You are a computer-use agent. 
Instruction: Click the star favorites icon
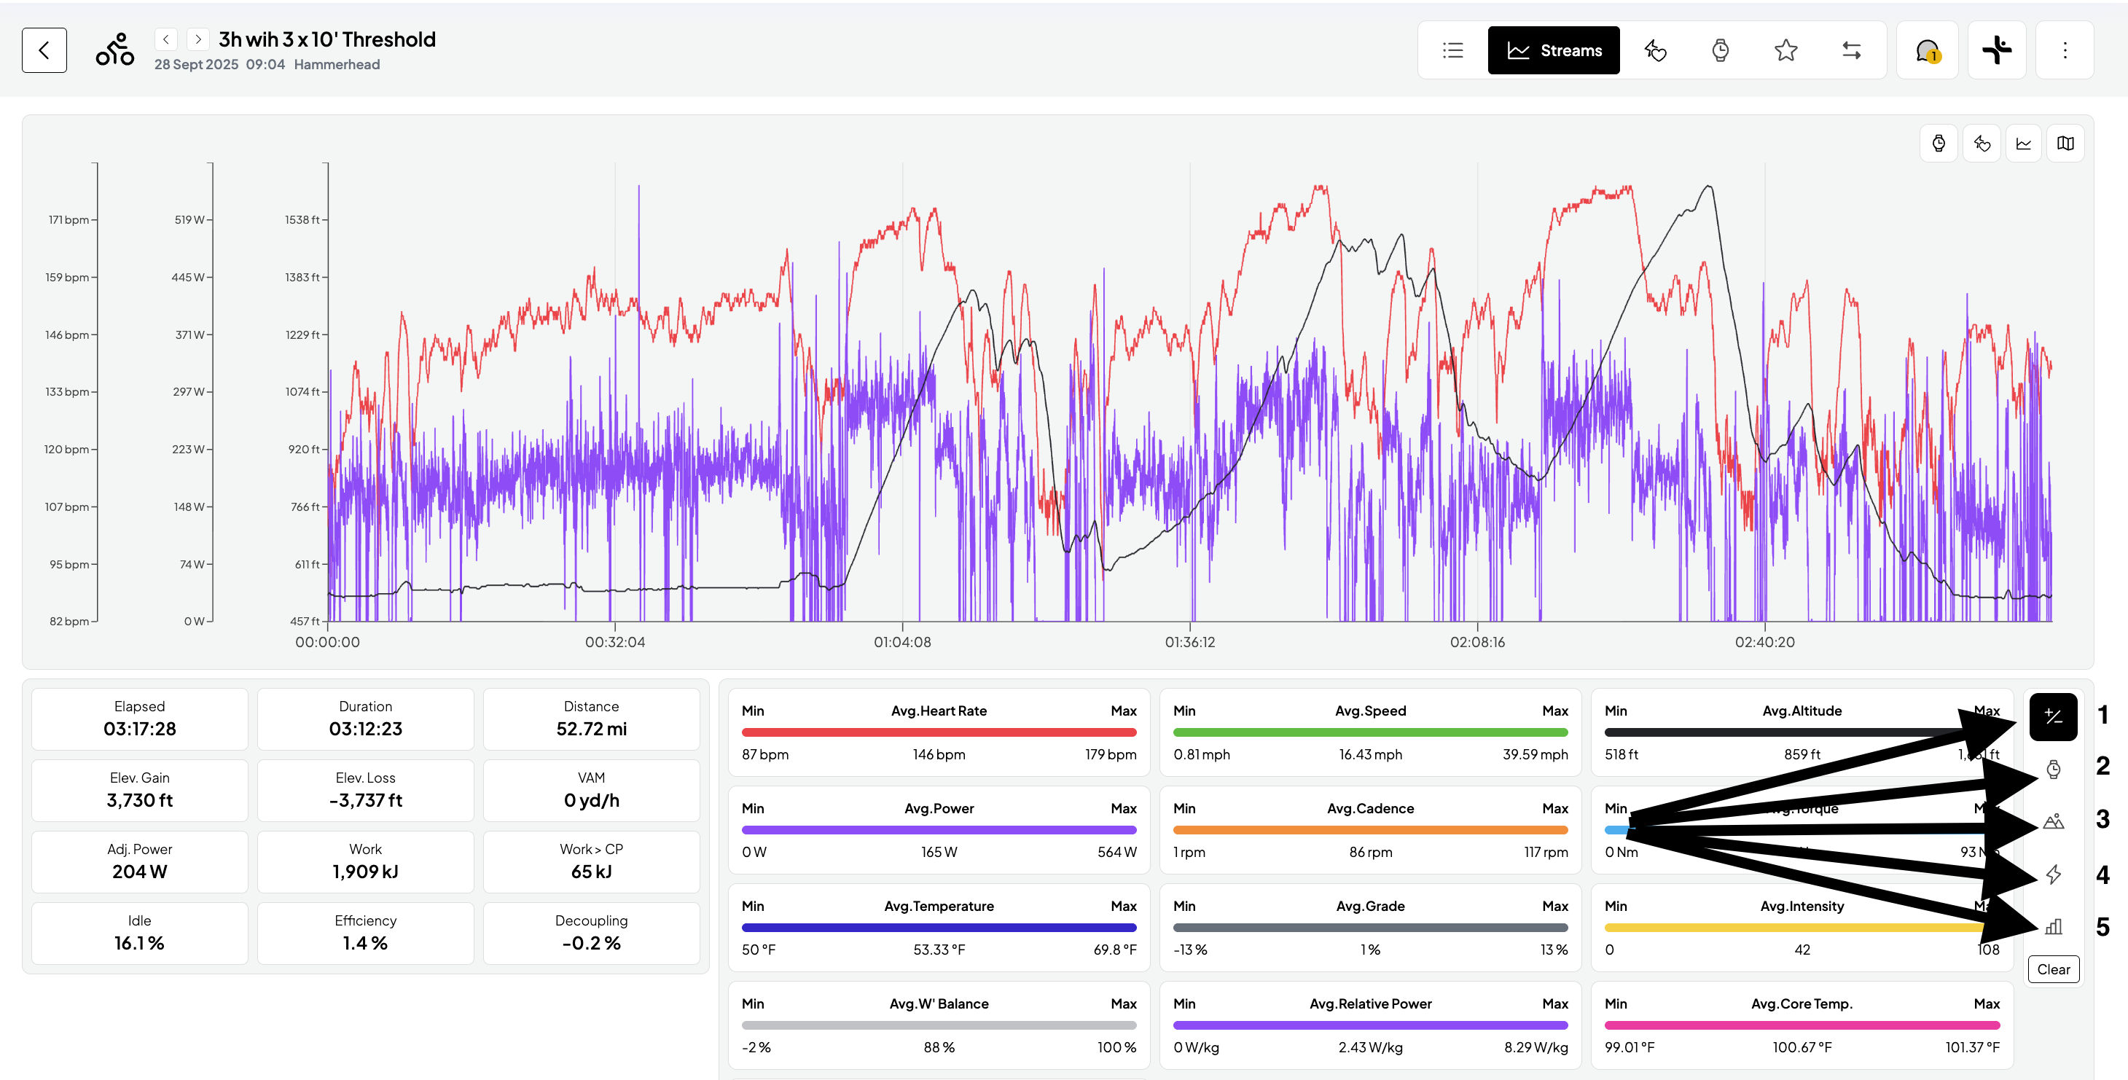pos(1785,50)
